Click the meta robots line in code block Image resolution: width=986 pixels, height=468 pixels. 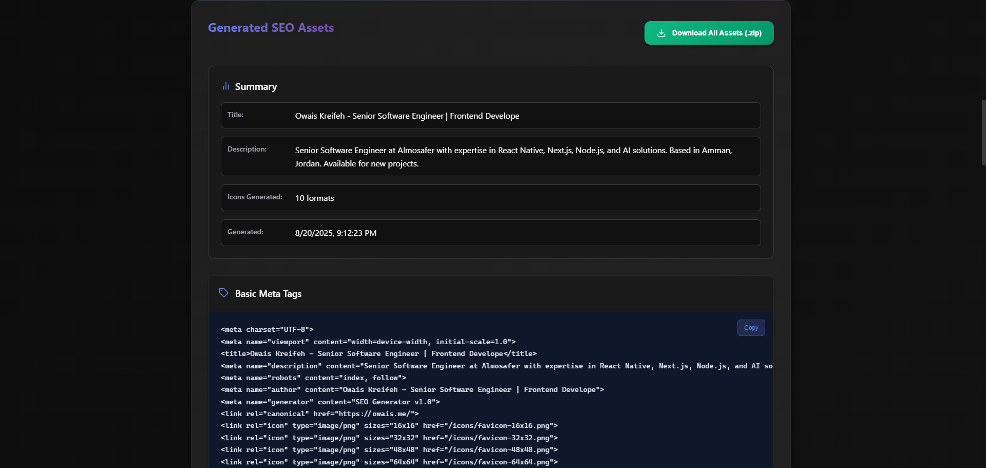(313, 378)
